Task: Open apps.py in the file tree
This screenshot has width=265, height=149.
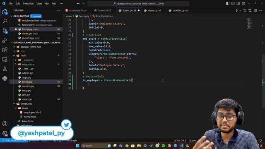Action: [26, 77]
